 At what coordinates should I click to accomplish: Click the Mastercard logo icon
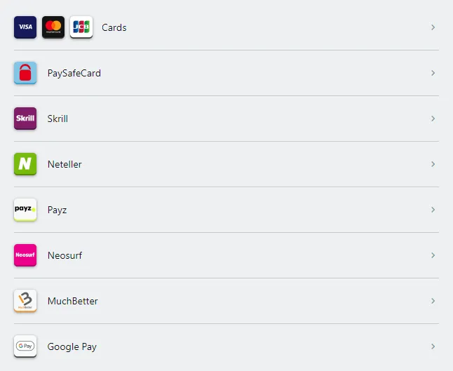click(x=53, y=27)
